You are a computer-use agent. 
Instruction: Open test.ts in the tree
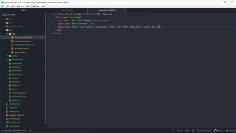pyautogui.click(x=14, y=89)
